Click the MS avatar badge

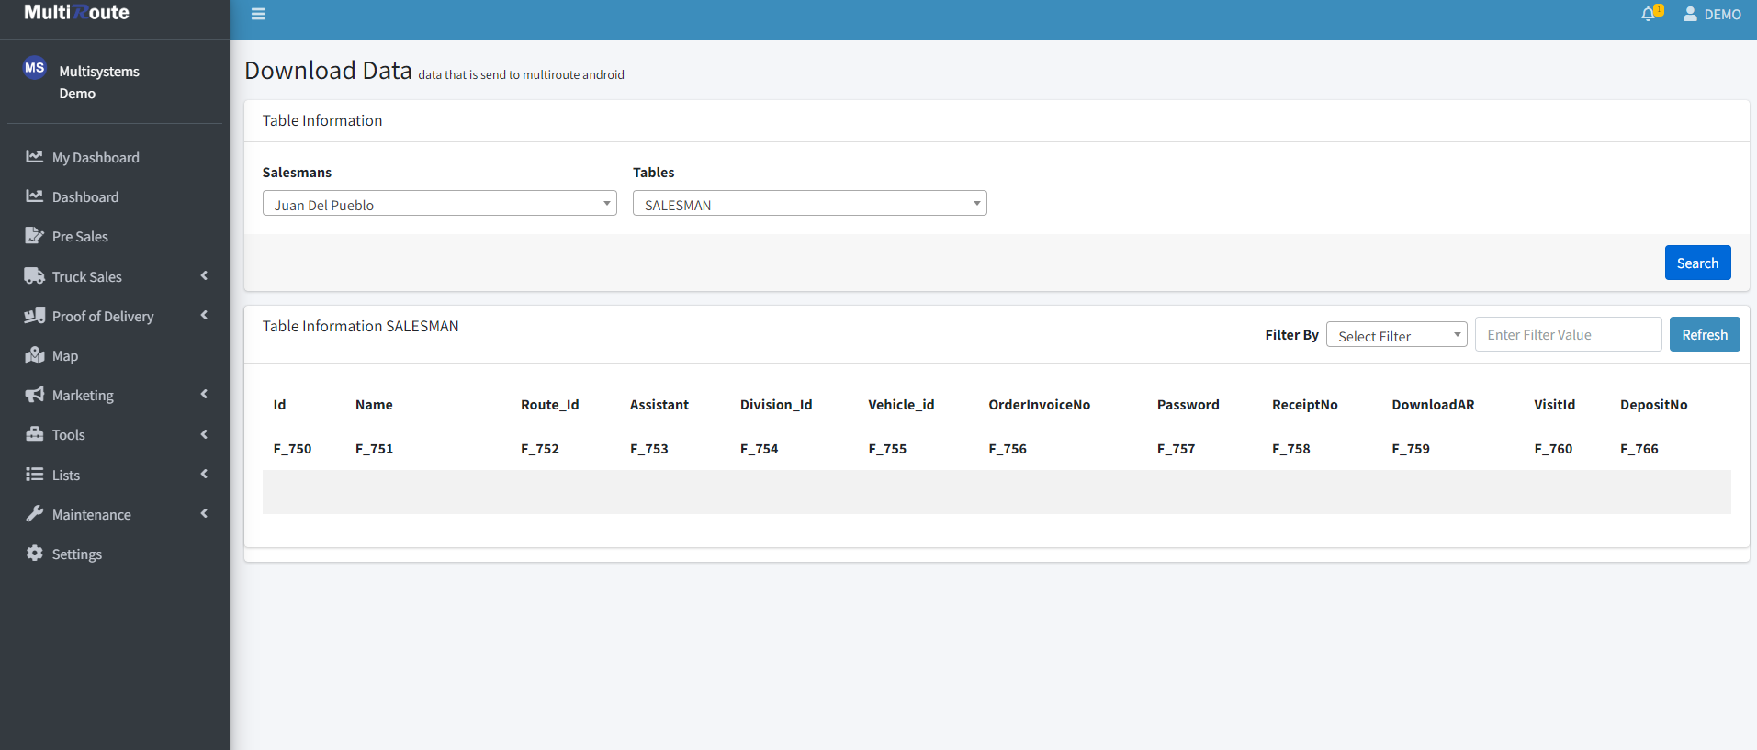[35, 68]
